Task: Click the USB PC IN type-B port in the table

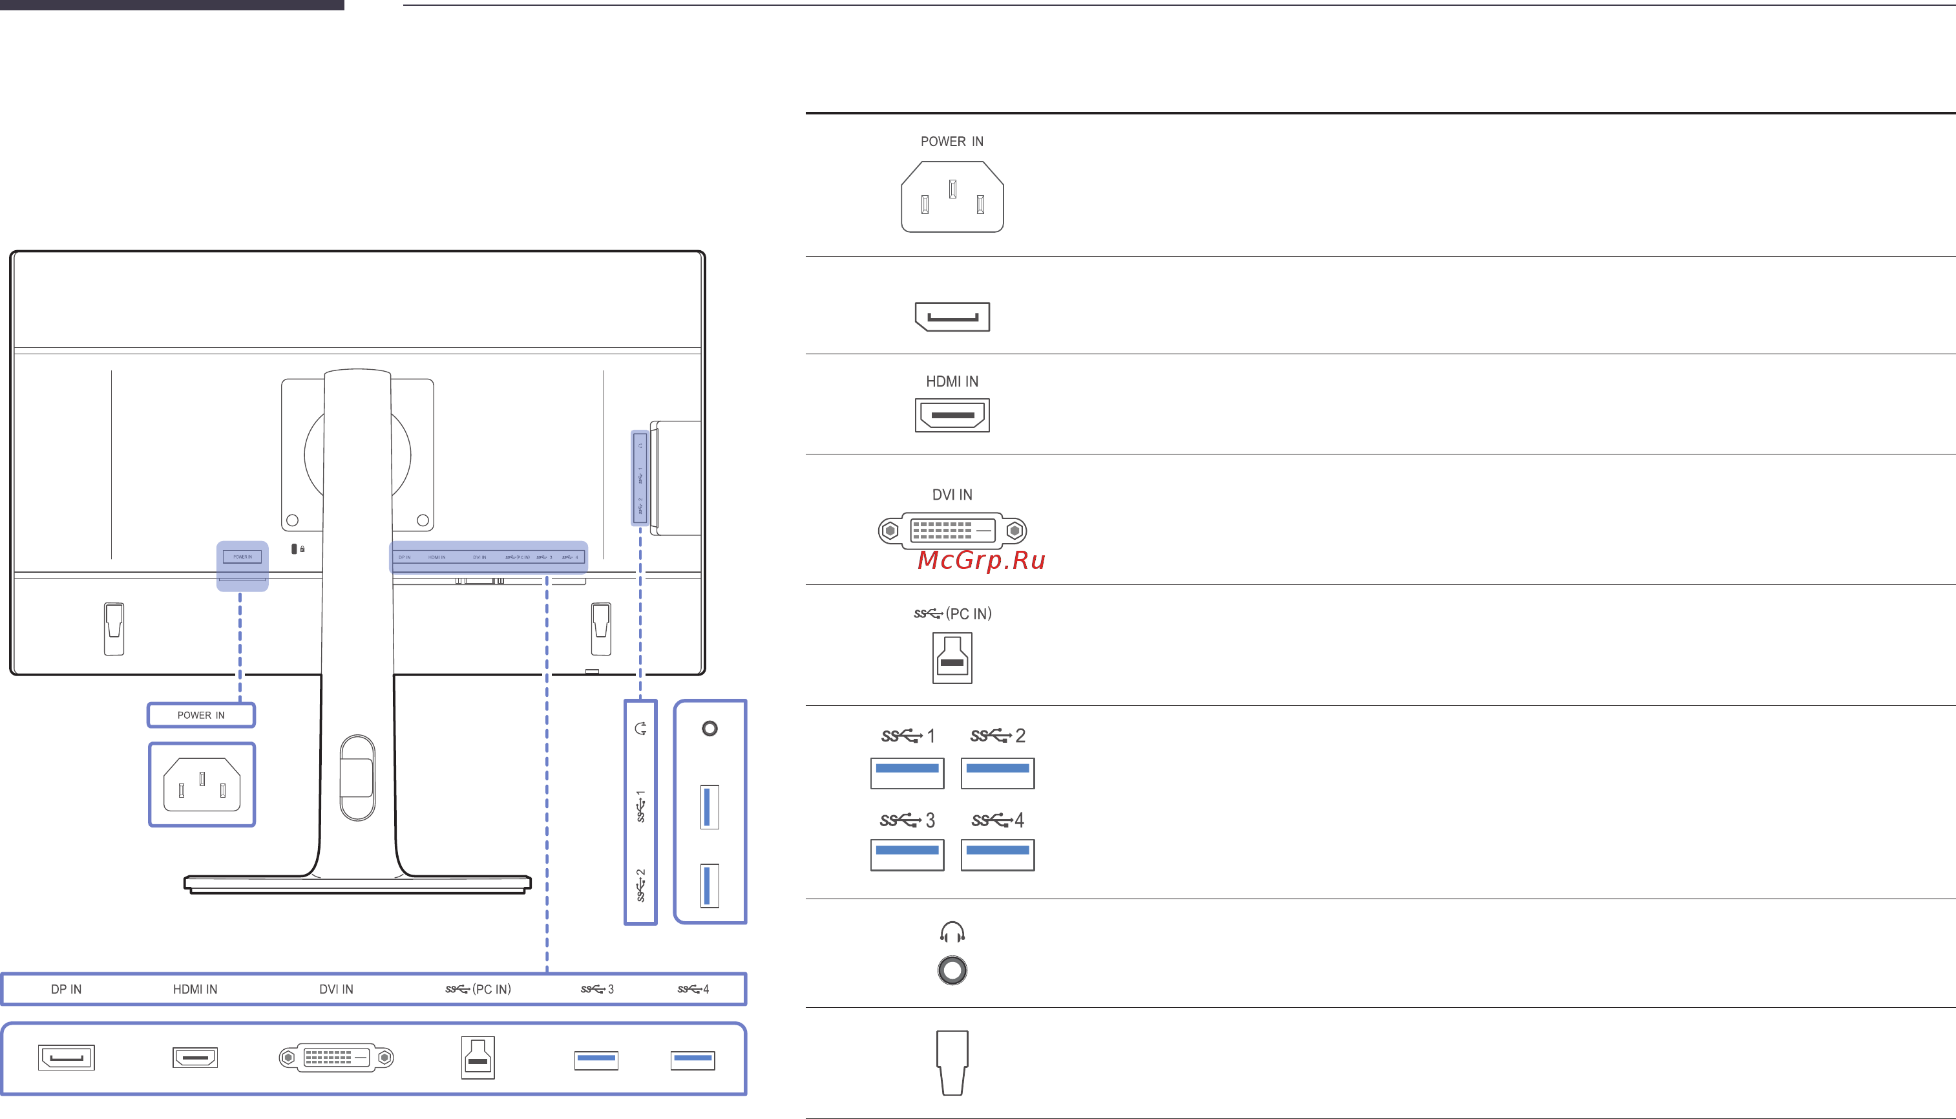Action: pos(952,658)
